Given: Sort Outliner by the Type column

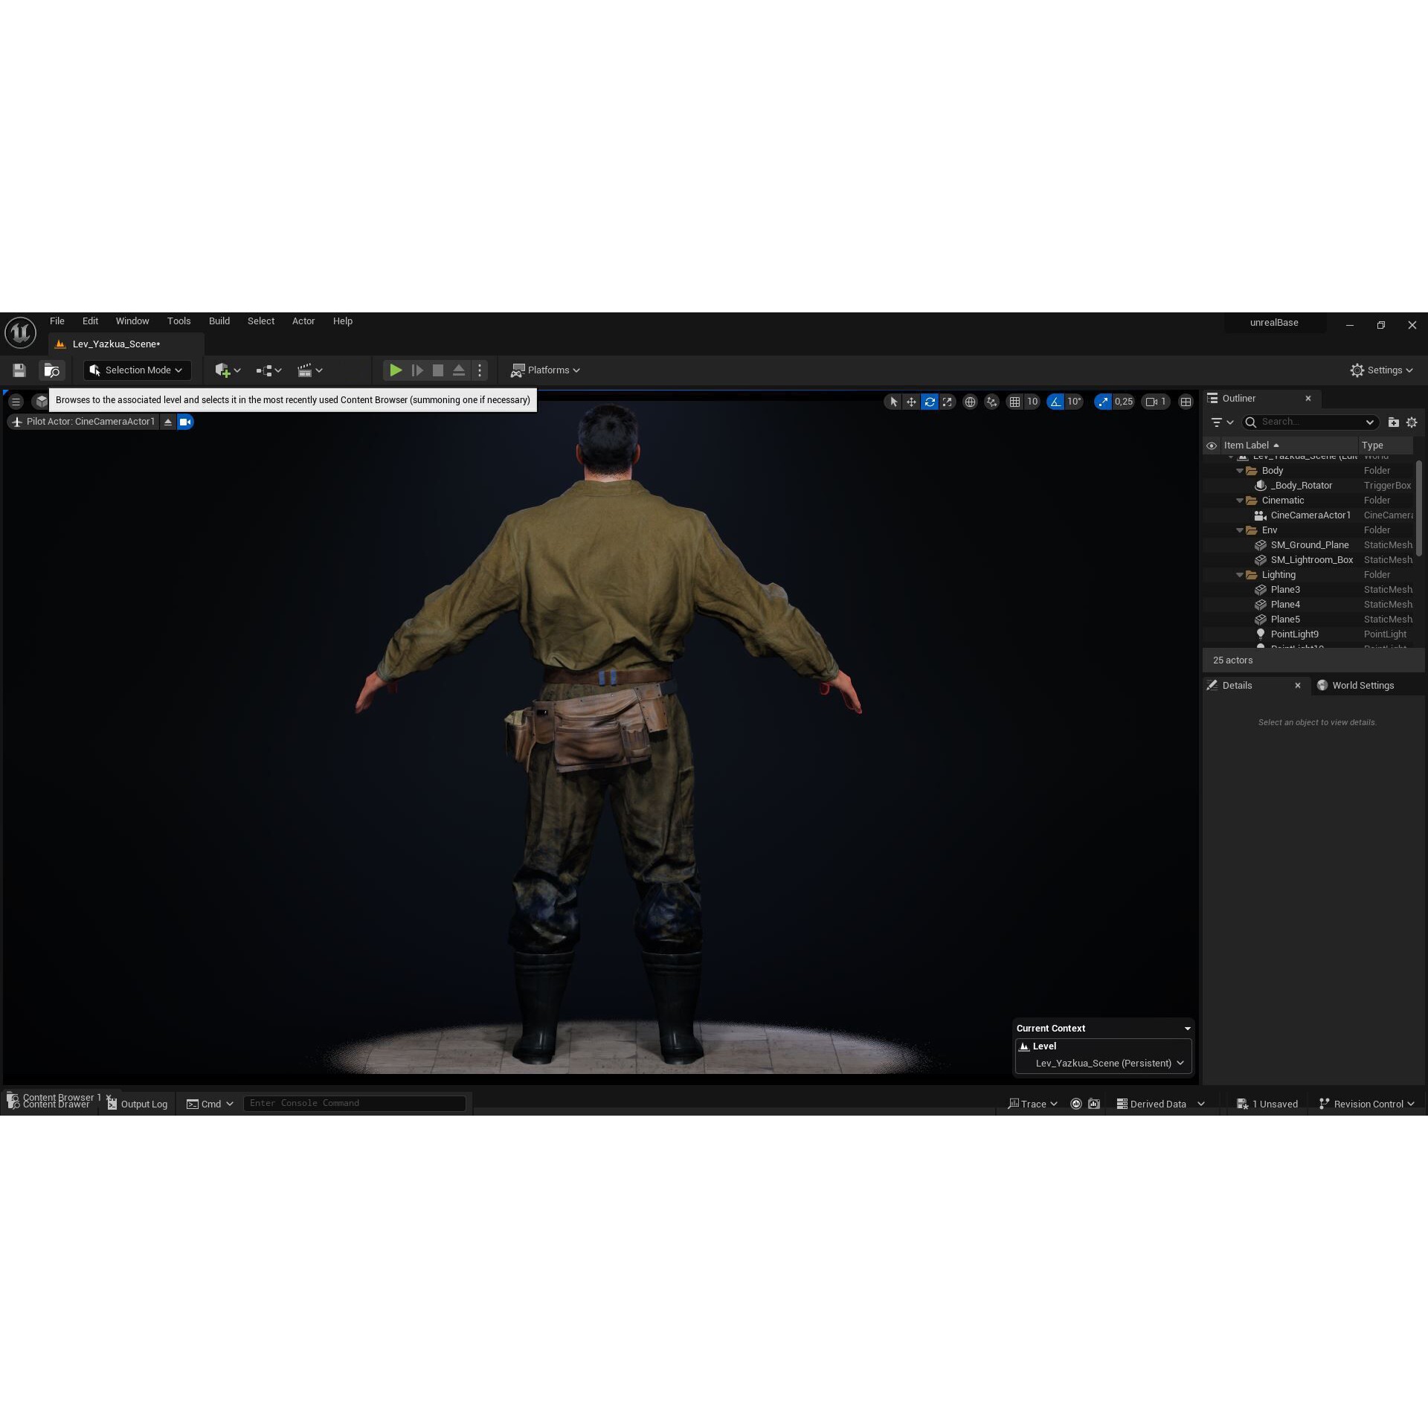Looking at the screenshot, I should click(1385, 446).
